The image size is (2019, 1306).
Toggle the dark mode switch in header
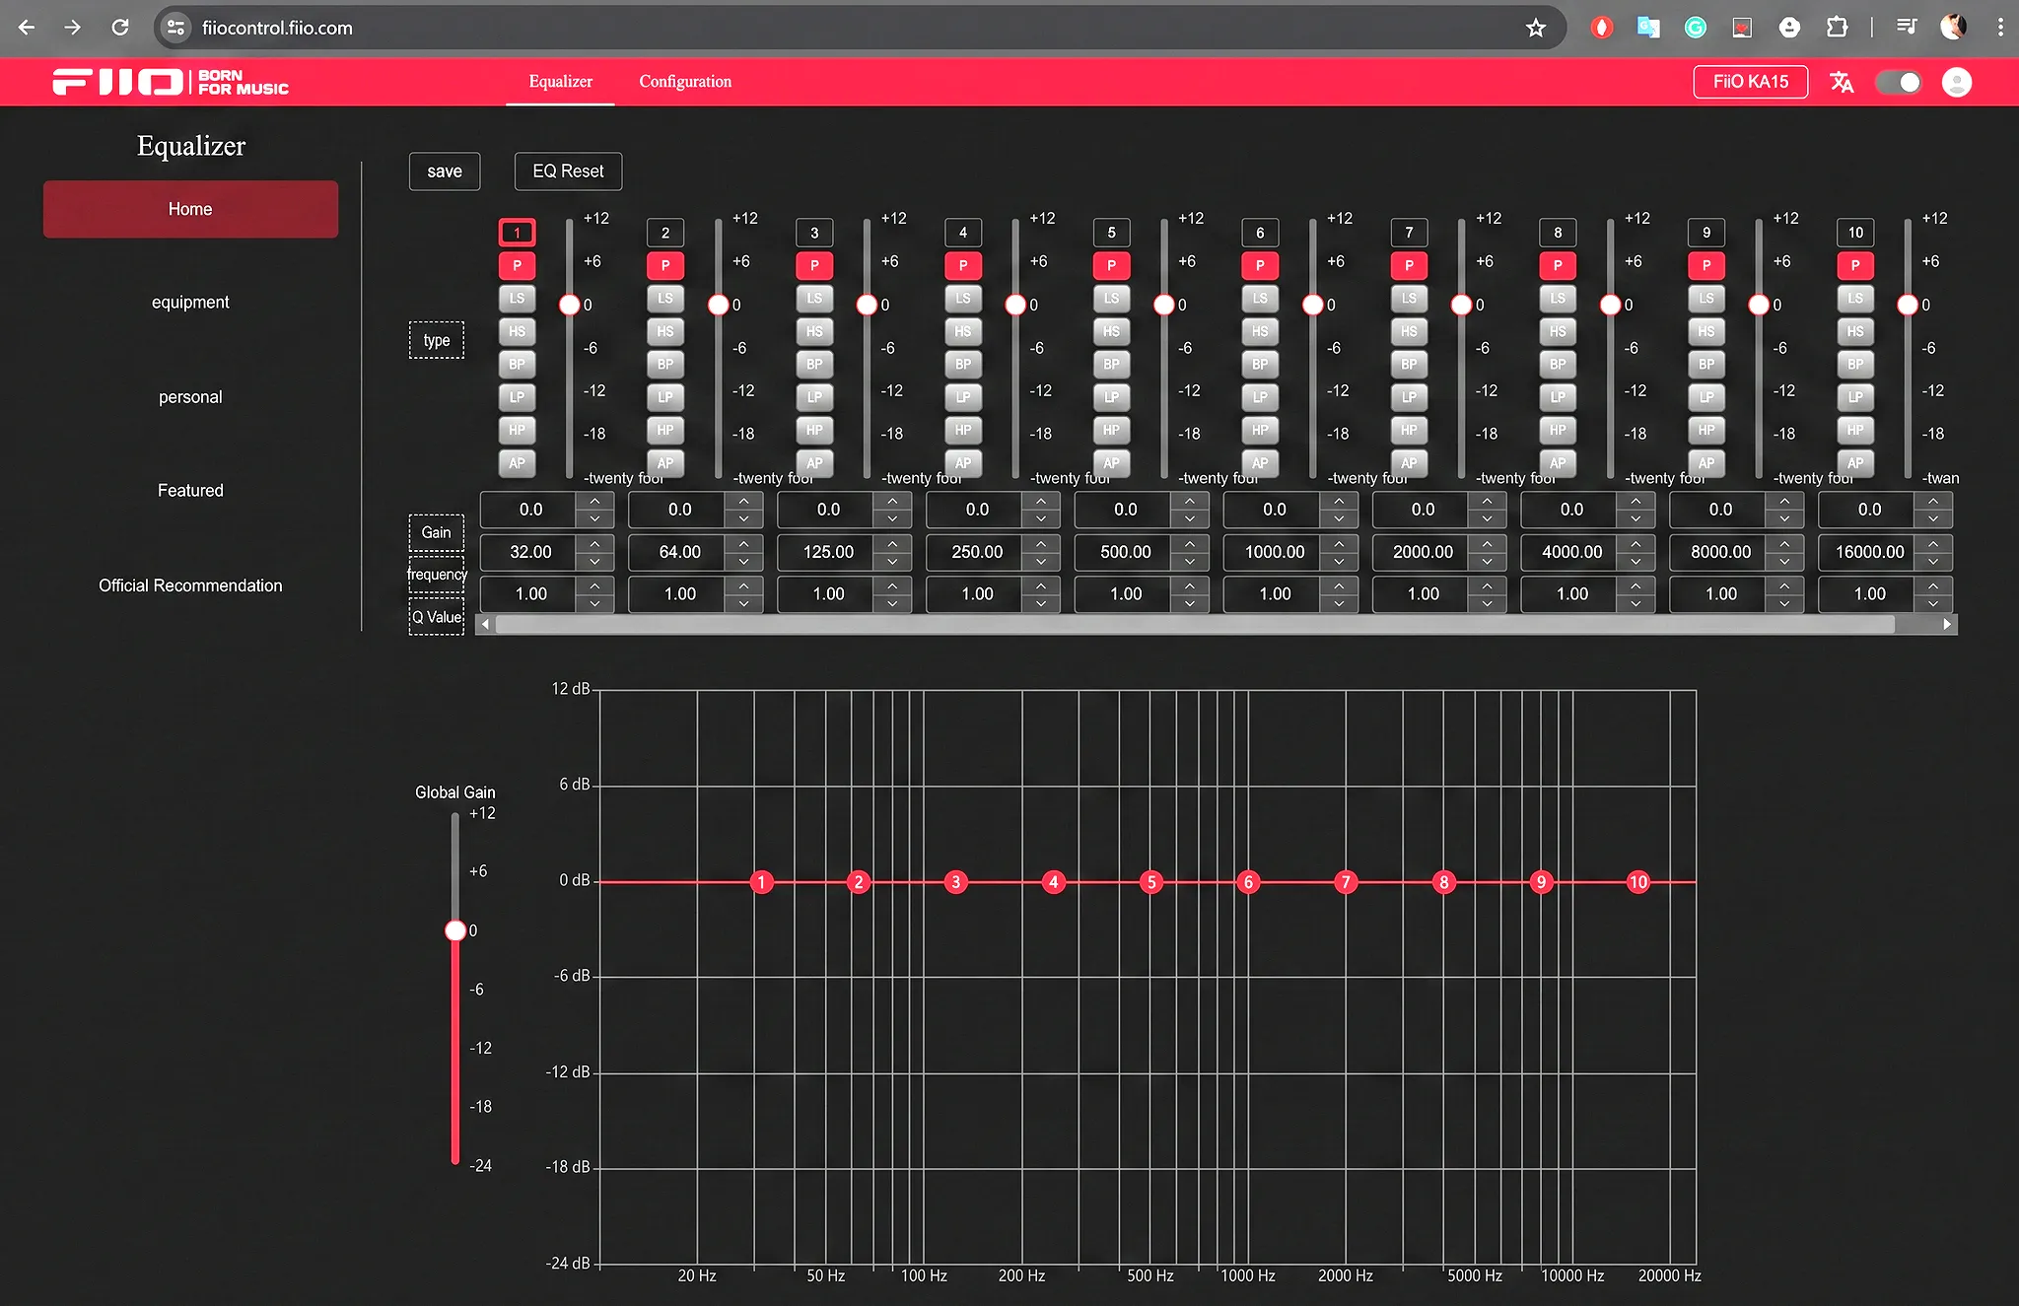[1899, 82]
